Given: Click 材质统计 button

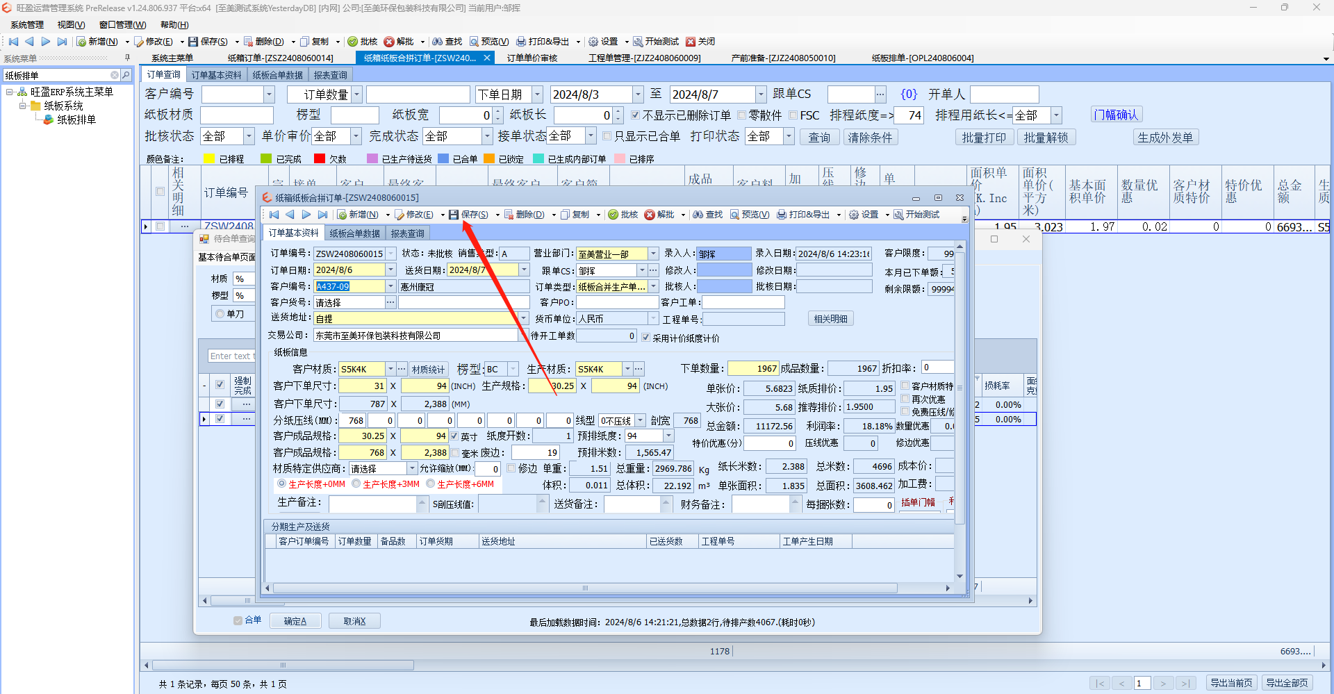Looking at the screenshot, I should tap(428, 370).
